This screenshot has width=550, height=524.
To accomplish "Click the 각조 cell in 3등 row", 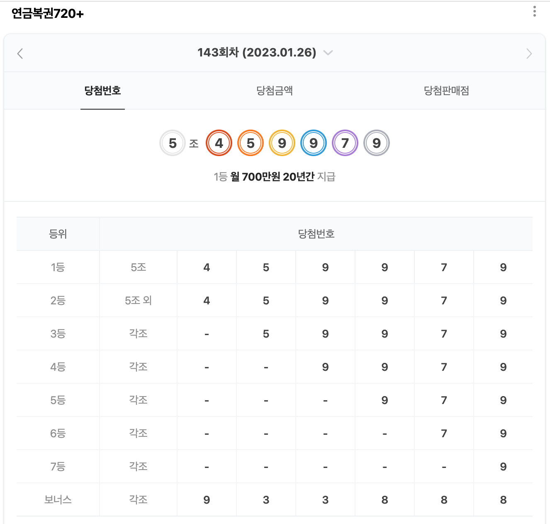I will [x=139, y=333].
